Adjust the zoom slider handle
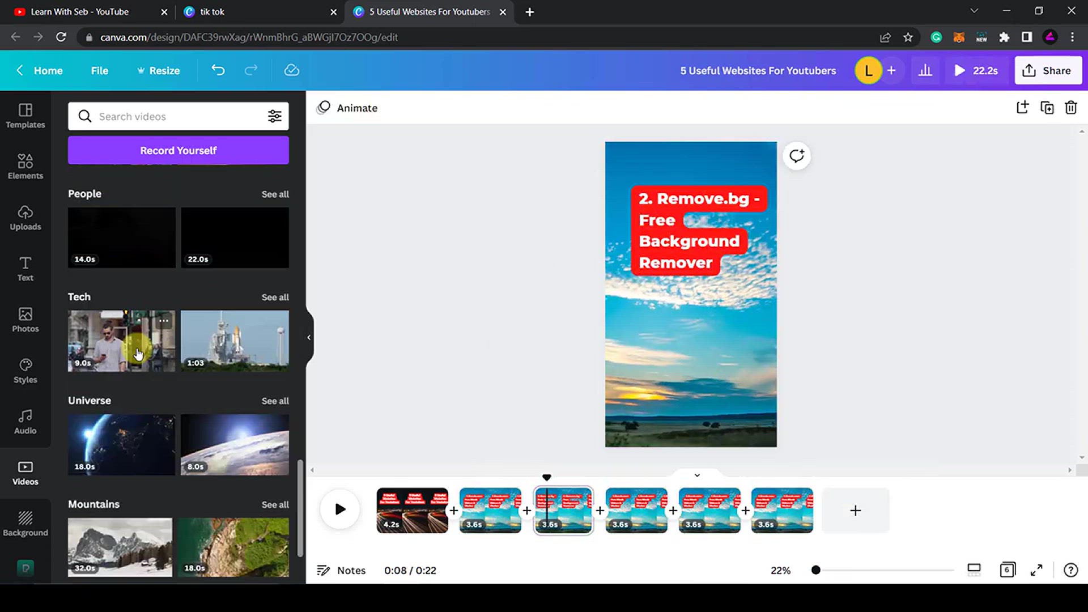Image resolution: width=1088 pixels, height=612 pixels. 815,570
